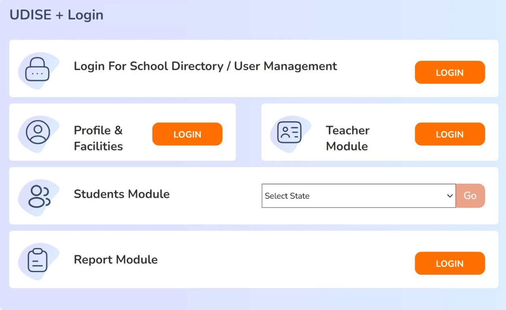Click the Login For School Directory text
Viewport: 506px width, 310px height.
[x=205, y=66]
